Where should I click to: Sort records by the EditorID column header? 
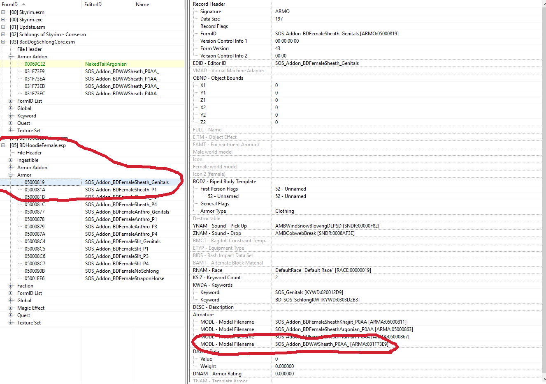(108, 4)
